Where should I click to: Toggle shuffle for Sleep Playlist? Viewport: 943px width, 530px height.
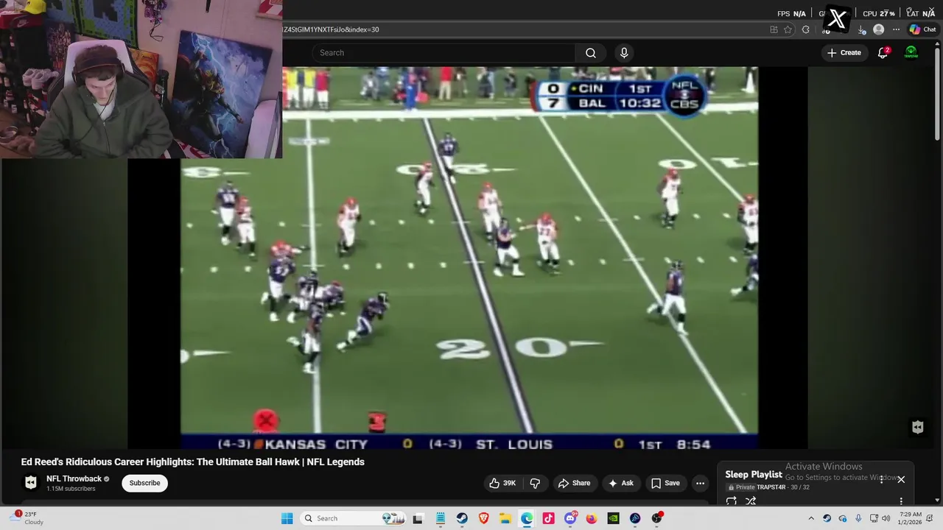click(751, 501)
